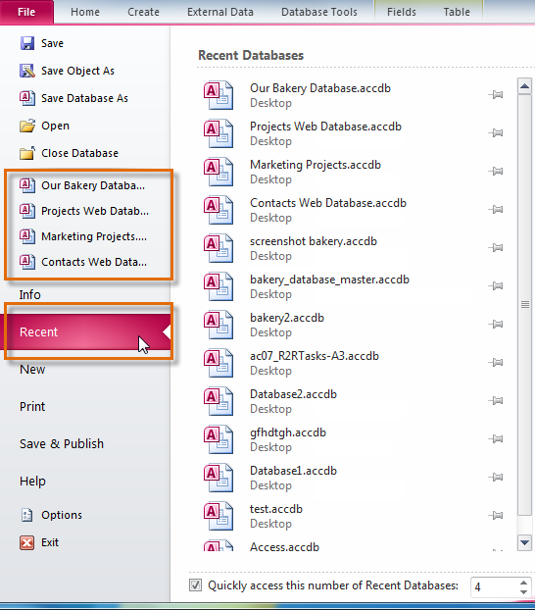Click the Access icon for ac07_R2RTasks-A3.accdb
The width and height of the screenshot is (535, 610).
click(219, 363)
